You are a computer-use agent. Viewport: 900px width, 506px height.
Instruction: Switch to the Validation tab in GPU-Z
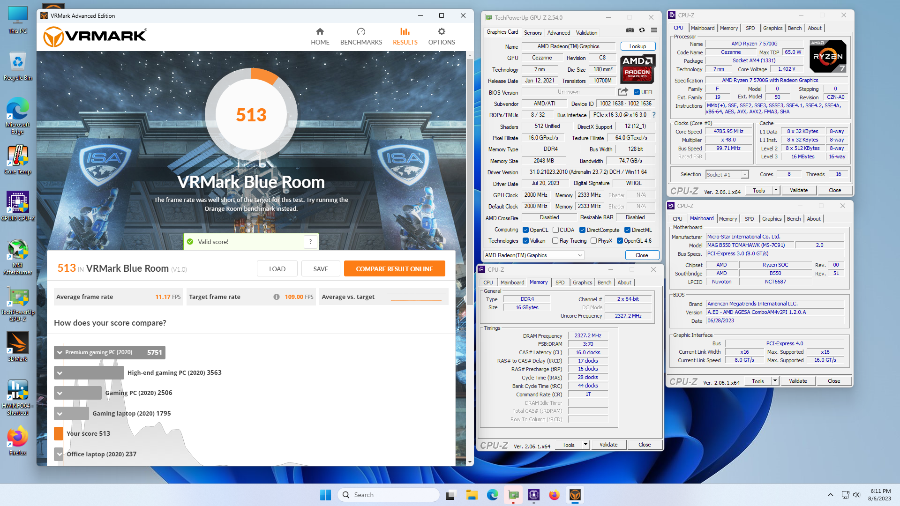(x=586, y=33)
